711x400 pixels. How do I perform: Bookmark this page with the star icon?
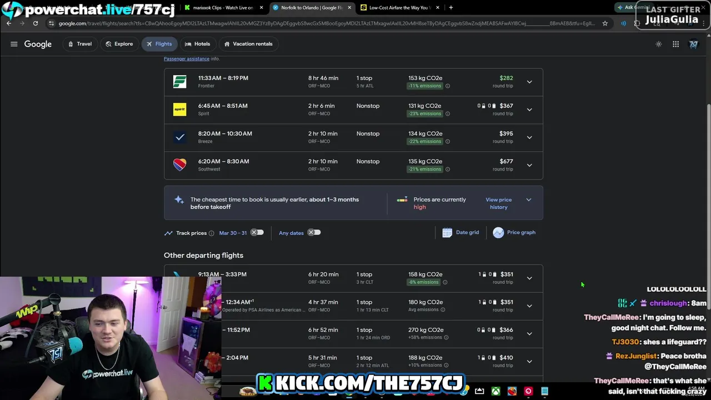(x=605, y=23)
